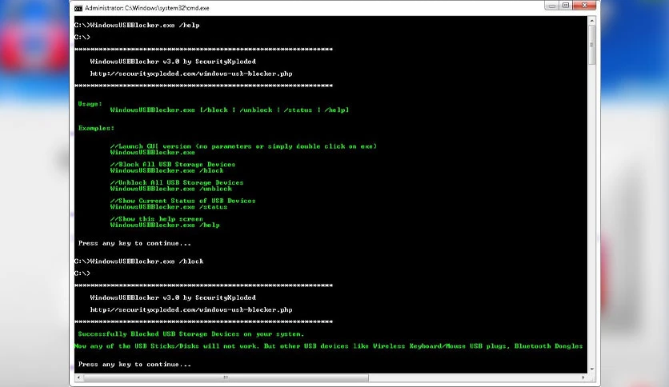Image resolution: width=669 pixels, height=387 pixels.
Task: Click the cmd.exe icon in title bar
Action: [78, 8]
